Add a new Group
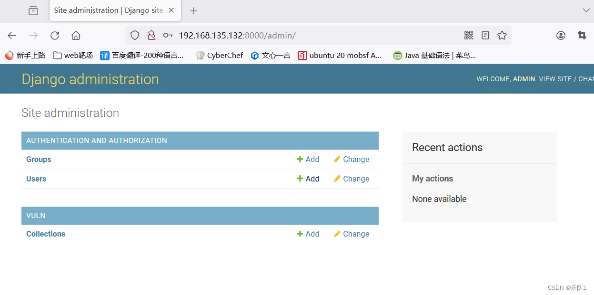594x295 pixels. click(308, 159)
